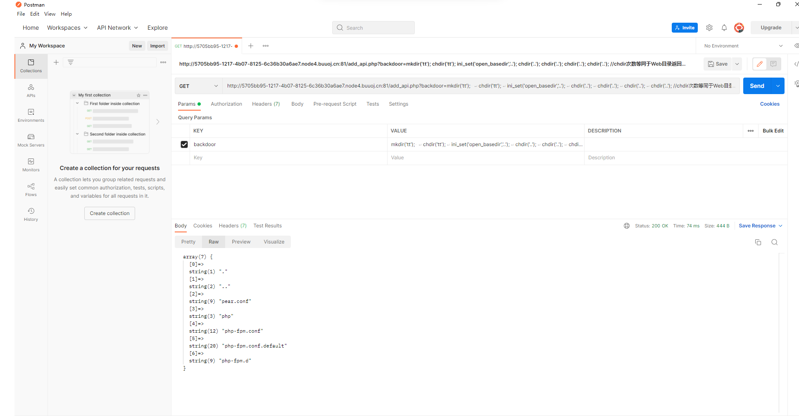Click Bulk Edit for query params

[773, 131]
